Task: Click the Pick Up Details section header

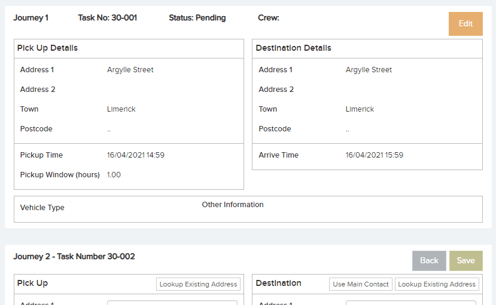Action: (47, 48)
